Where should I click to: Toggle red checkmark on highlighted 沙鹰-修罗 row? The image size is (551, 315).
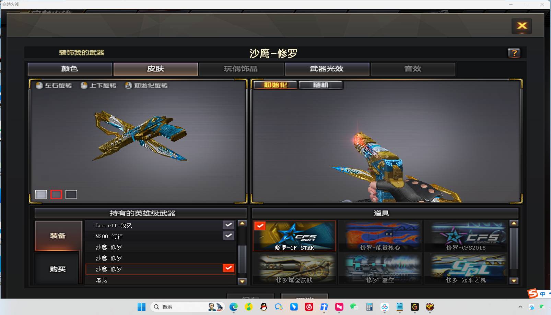click(x=228, y=268)
